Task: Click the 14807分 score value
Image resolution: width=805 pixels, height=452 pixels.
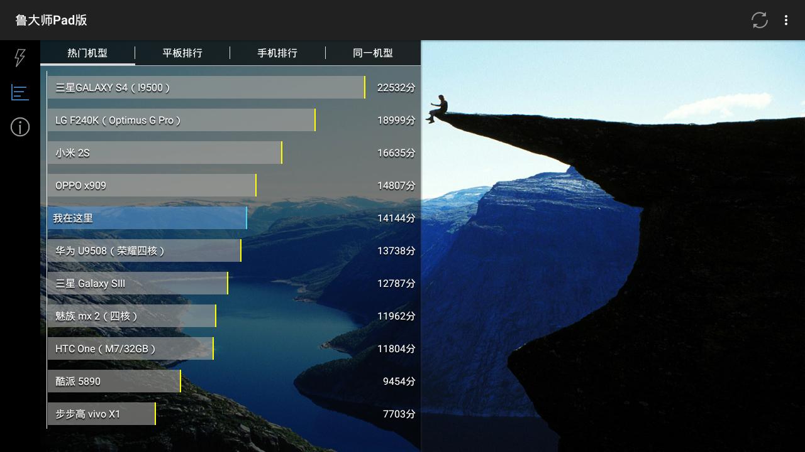Action: 396,186
